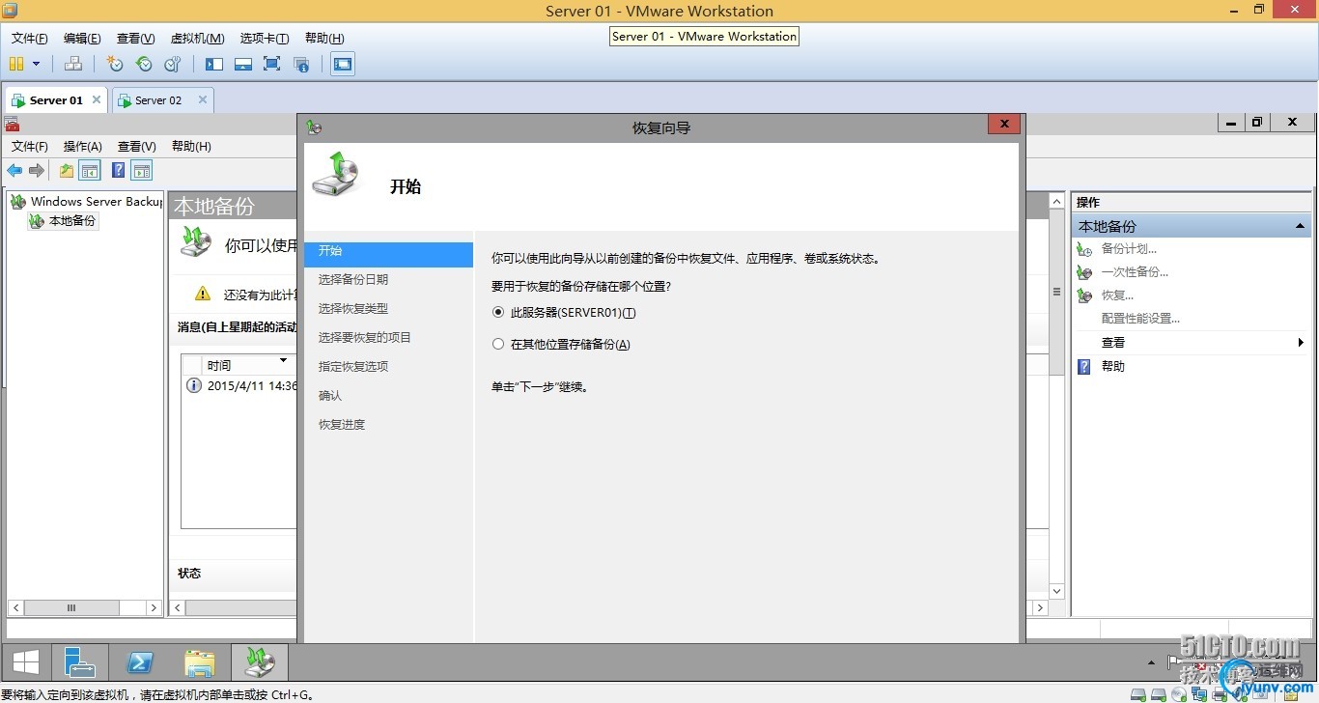
Task: Open File Explorer from the taskbar
Action: [x=200, y=662]
